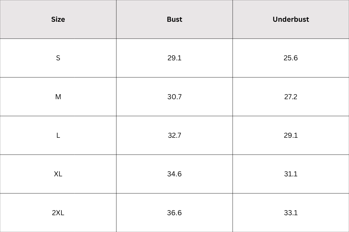Click the Size column header
This screenshot has height=232, width=349.
[58, 19]
